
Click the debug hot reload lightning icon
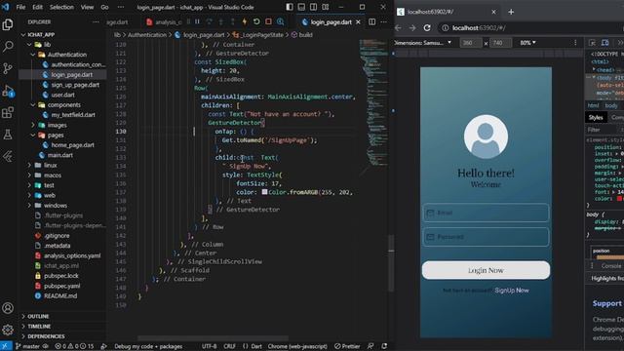point(245,21)
